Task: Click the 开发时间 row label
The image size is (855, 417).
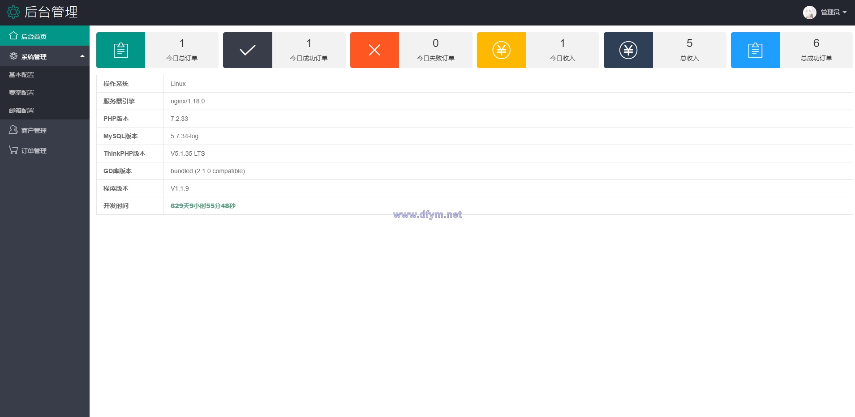Action: point(116,206)
